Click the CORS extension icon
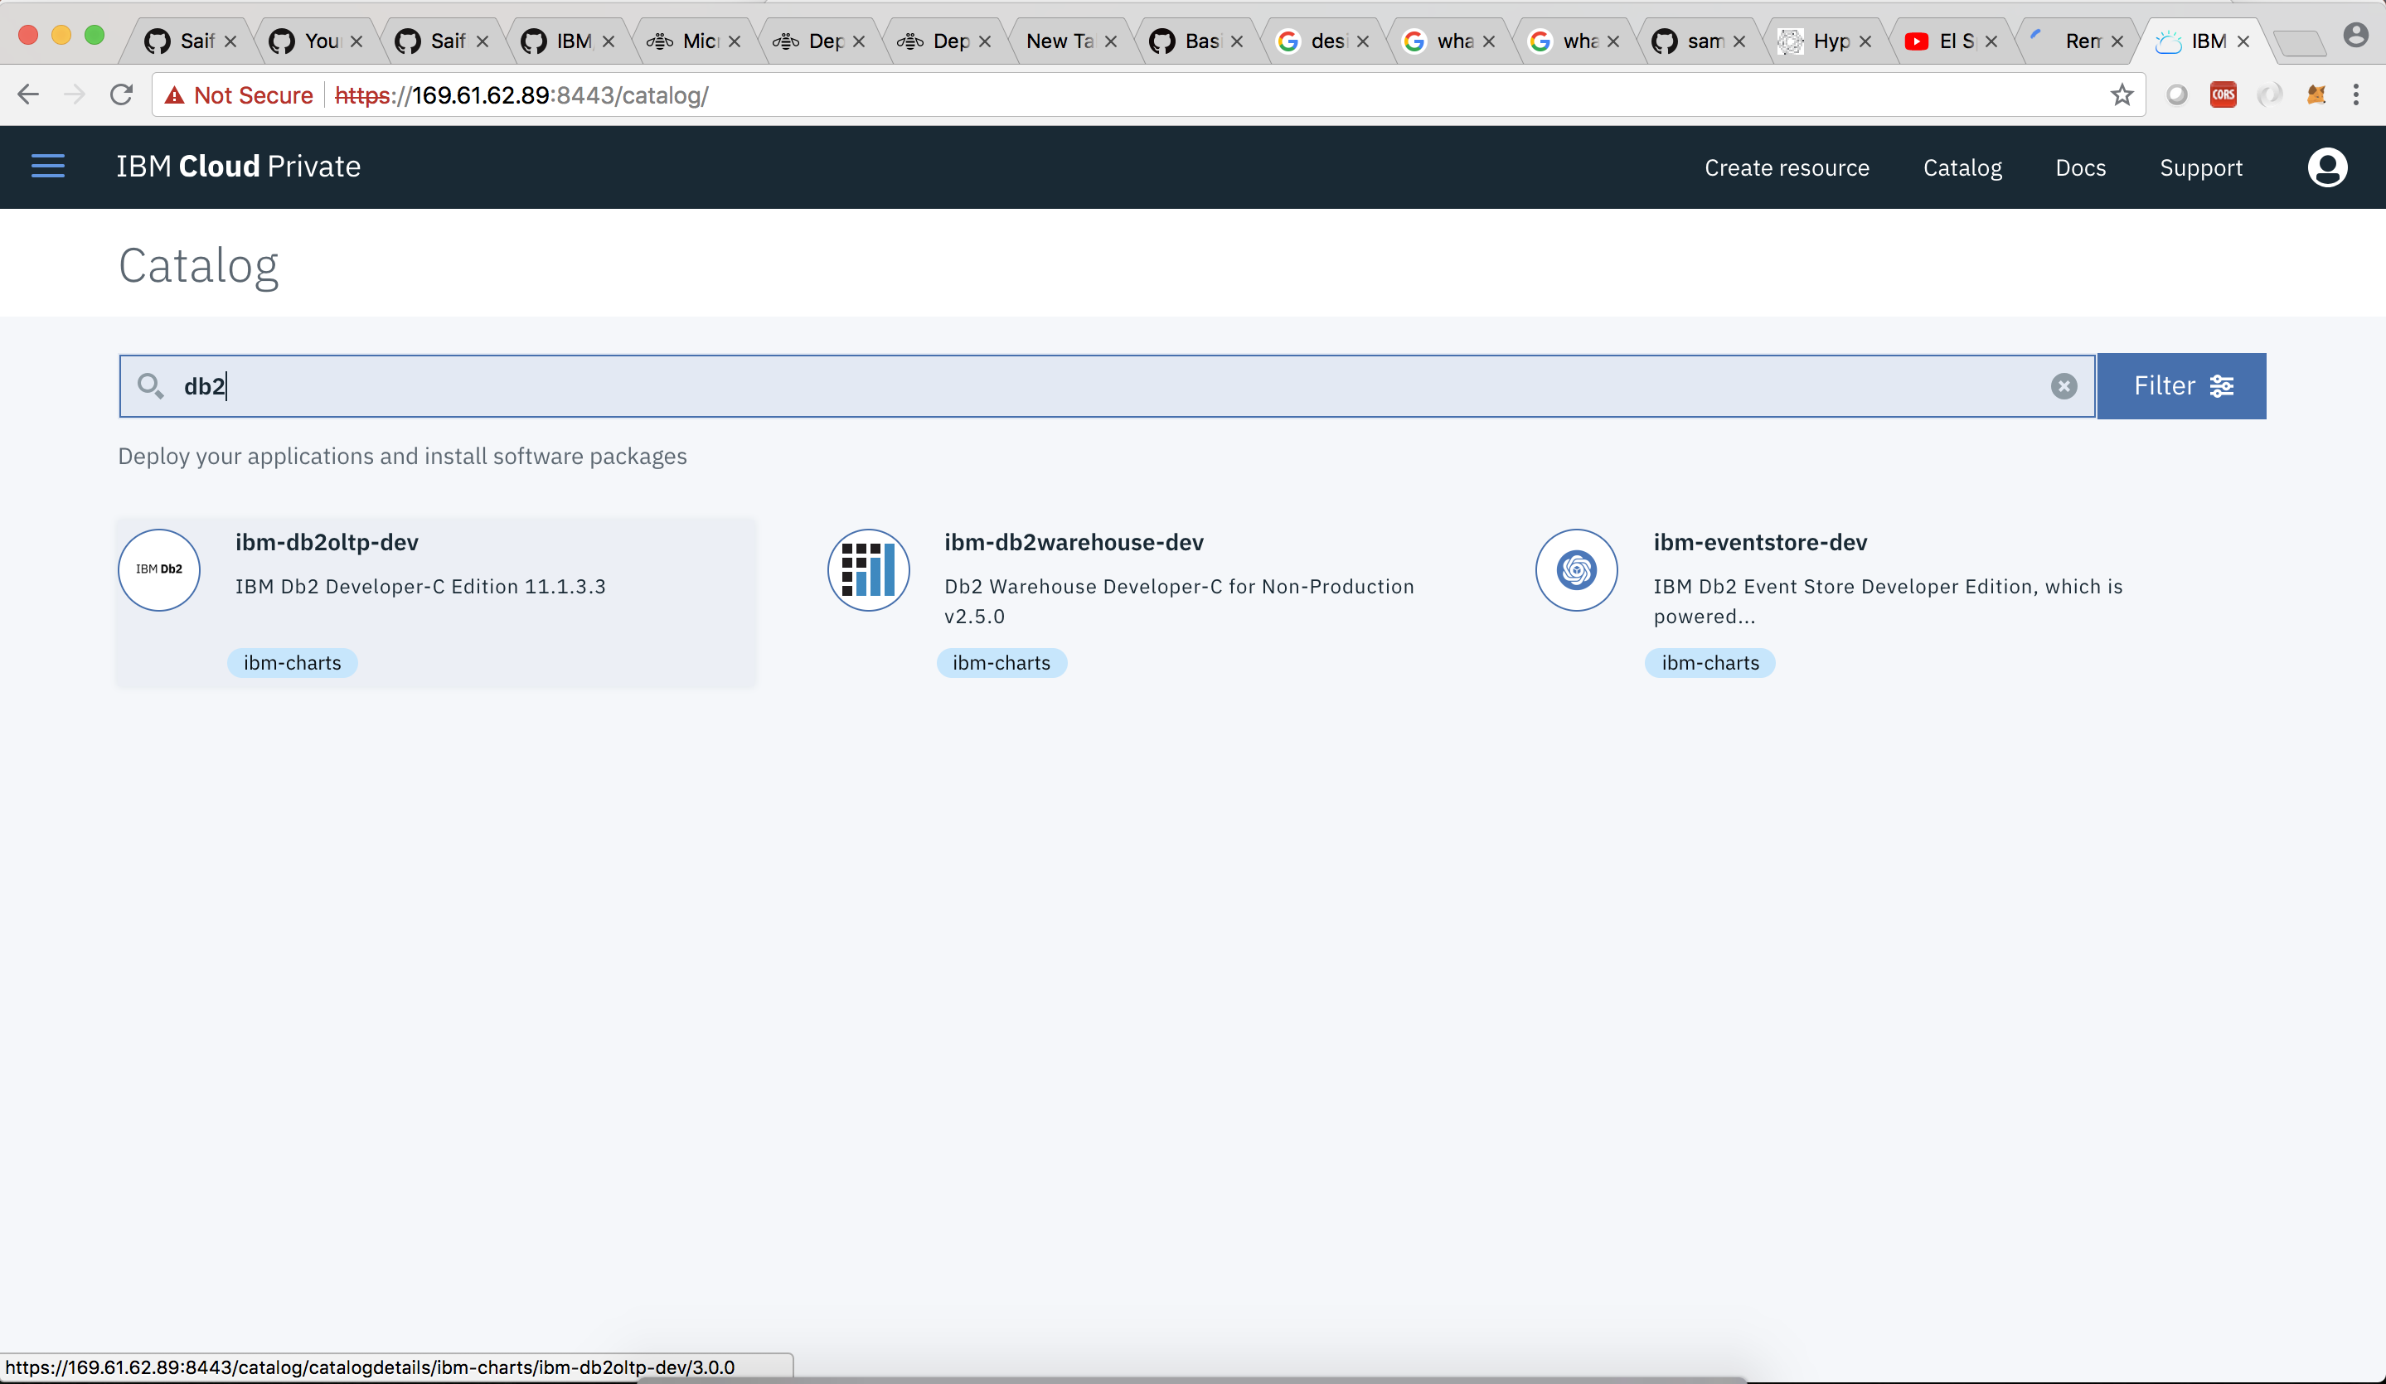Screen dimensions: 2386x1384 pos(2222,95)
